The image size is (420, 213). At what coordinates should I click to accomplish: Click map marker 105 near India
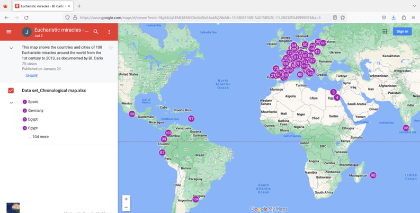(x=406, y=128)
